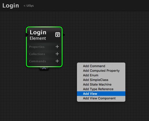Click the Login node's left input arrow

click(x=27, y=35)
